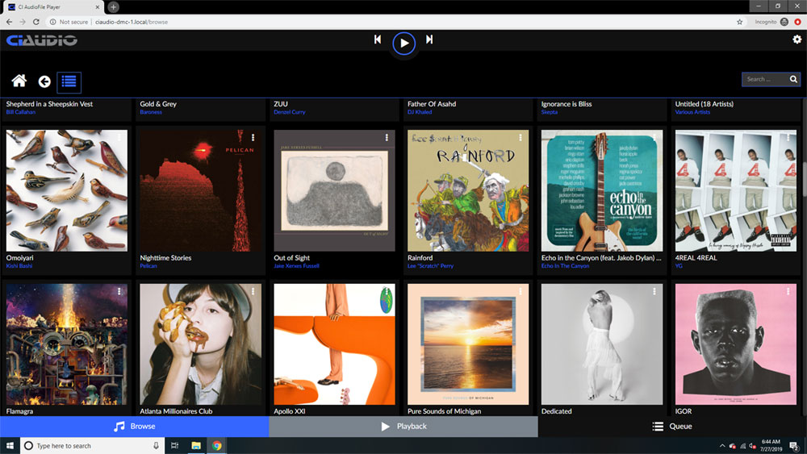
Task: Click the DJ Khaled artist link
Action: [420, 112]
